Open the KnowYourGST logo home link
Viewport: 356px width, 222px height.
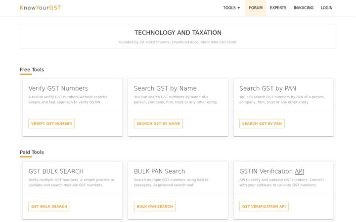click(40, 8)
